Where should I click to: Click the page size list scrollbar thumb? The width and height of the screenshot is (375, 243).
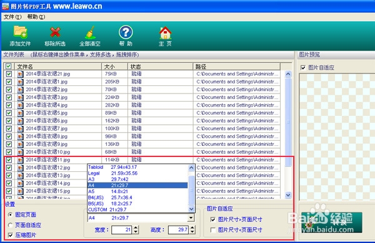[x=191, y=190]
